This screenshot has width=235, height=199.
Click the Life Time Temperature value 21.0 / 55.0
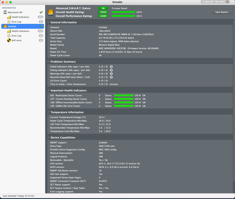coord(105,124)
